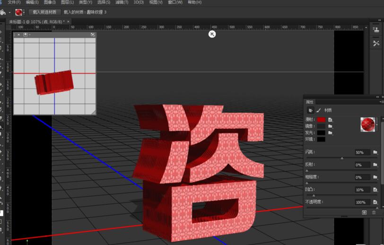Open the secondary view preset dropdown arrow
This screenshot has width=384, height=245.
pos(30,35)
